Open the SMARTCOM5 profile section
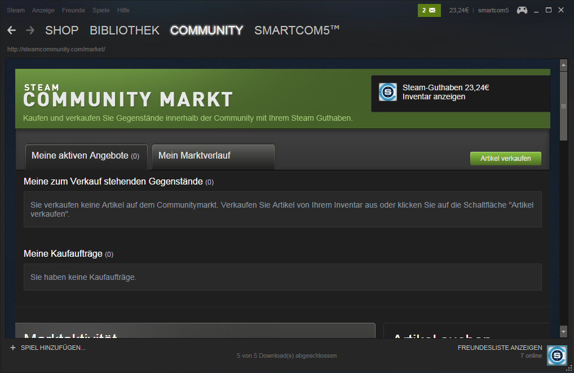The image size is (574, 373). click(x=297, y=30)
